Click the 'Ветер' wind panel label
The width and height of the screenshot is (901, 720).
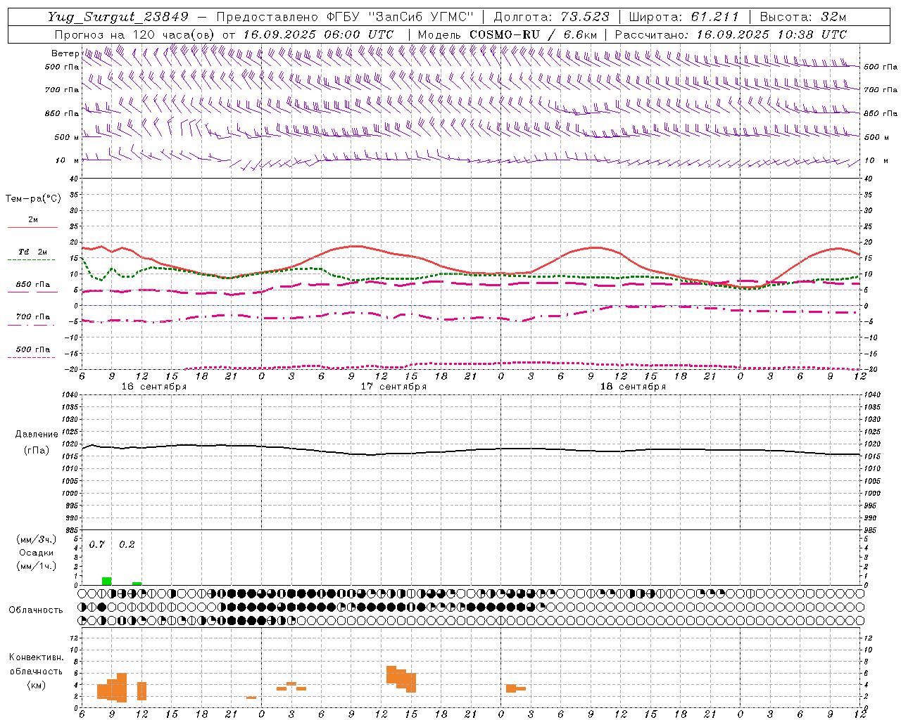pos(65,53)
